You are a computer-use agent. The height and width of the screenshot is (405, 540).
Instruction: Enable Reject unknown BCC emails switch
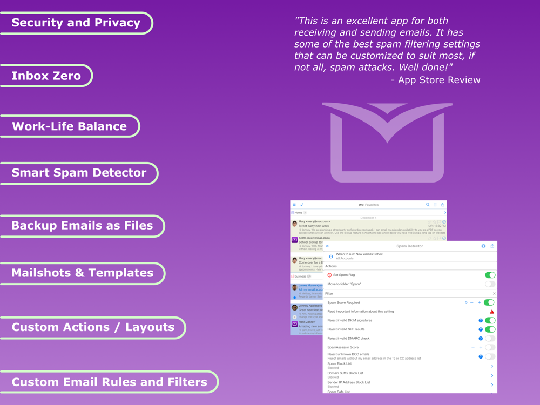(x=490, y=357)
